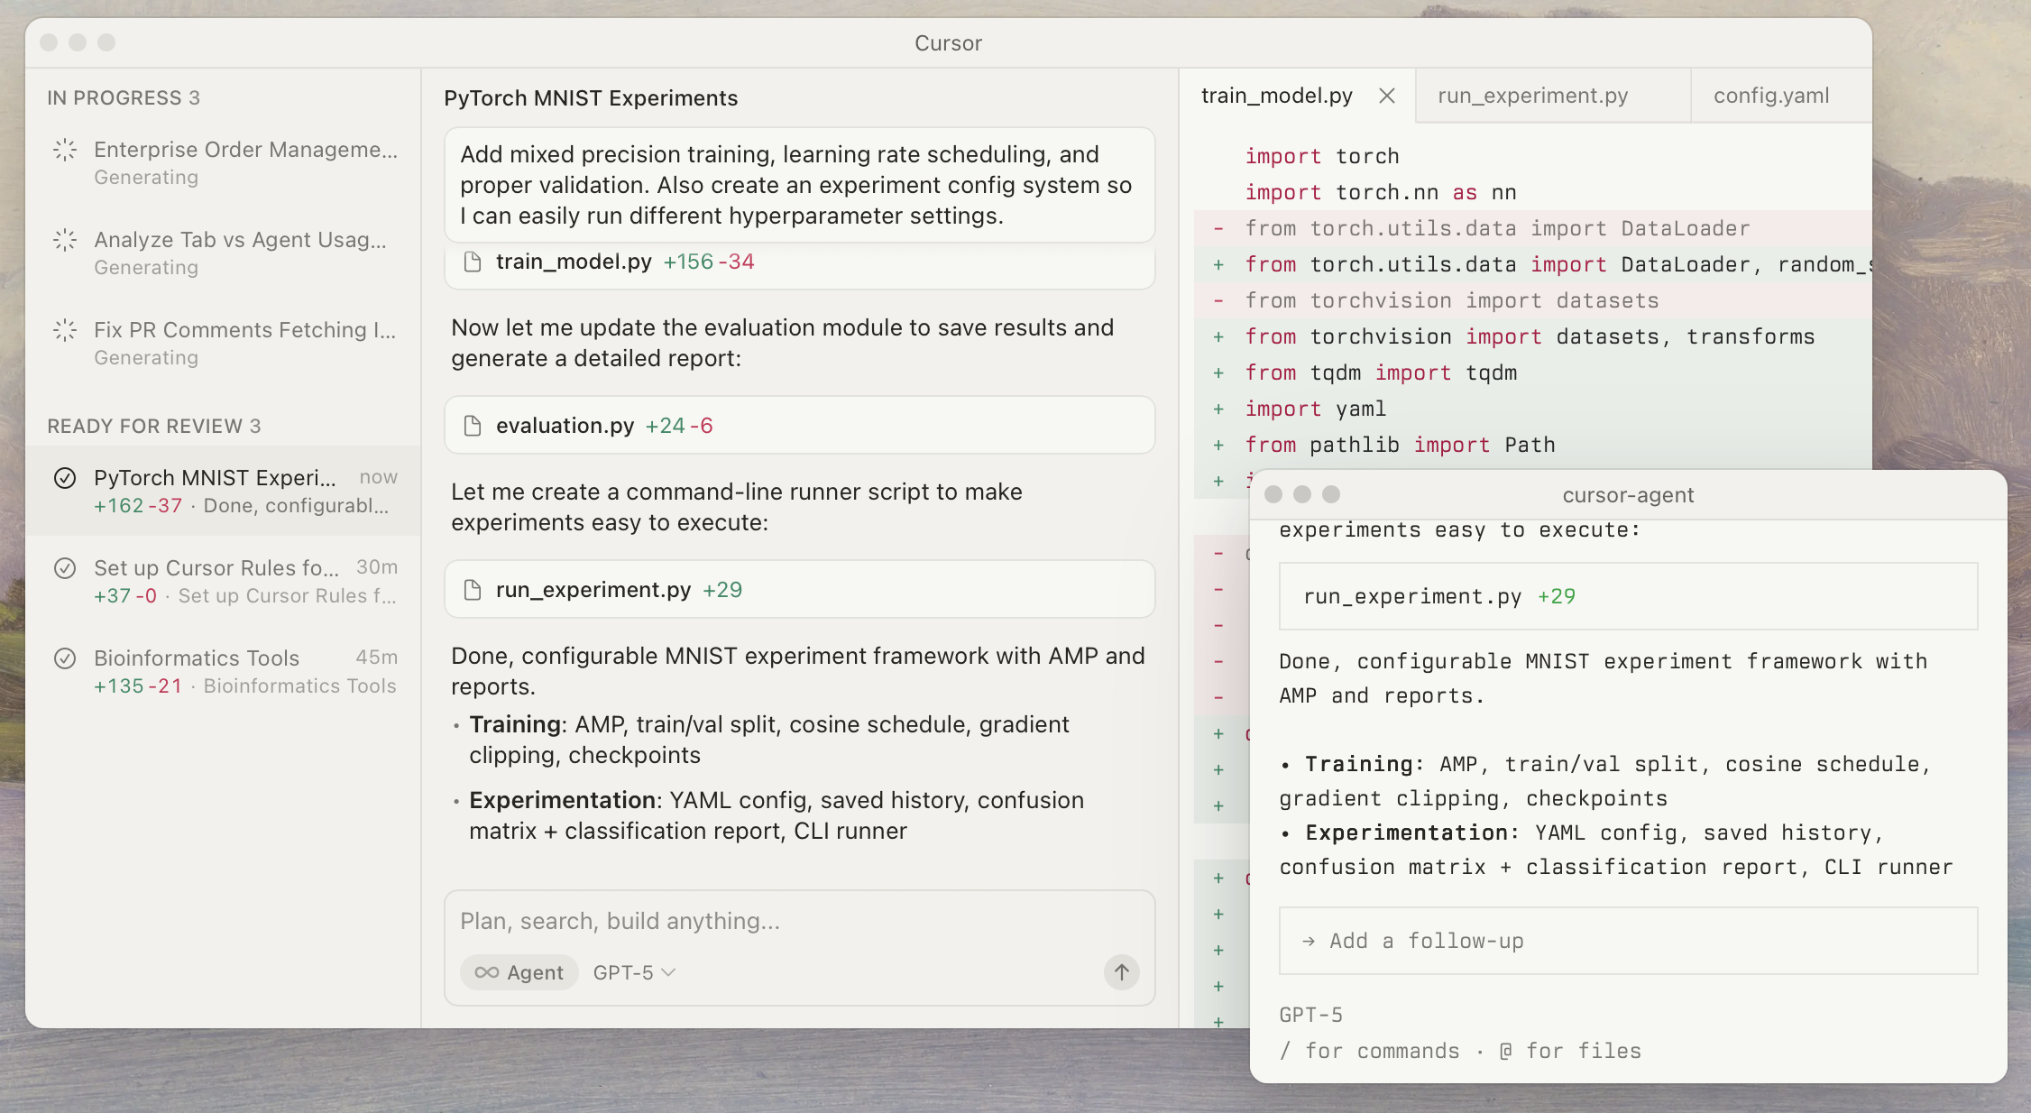
Task: Open the train_model.py +156 -34 diff card
Action: point(799,265)
